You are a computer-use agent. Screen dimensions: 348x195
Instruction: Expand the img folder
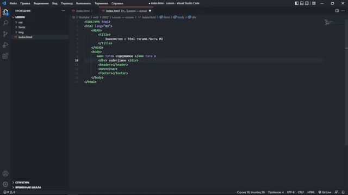click(21, 32)
